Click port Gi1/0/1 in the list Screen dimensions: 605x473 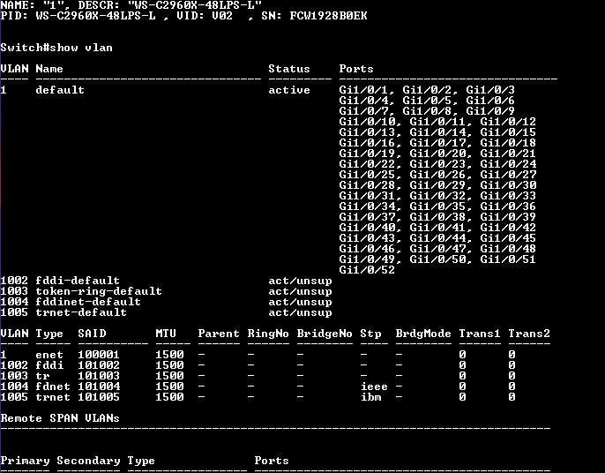(363, 90)
